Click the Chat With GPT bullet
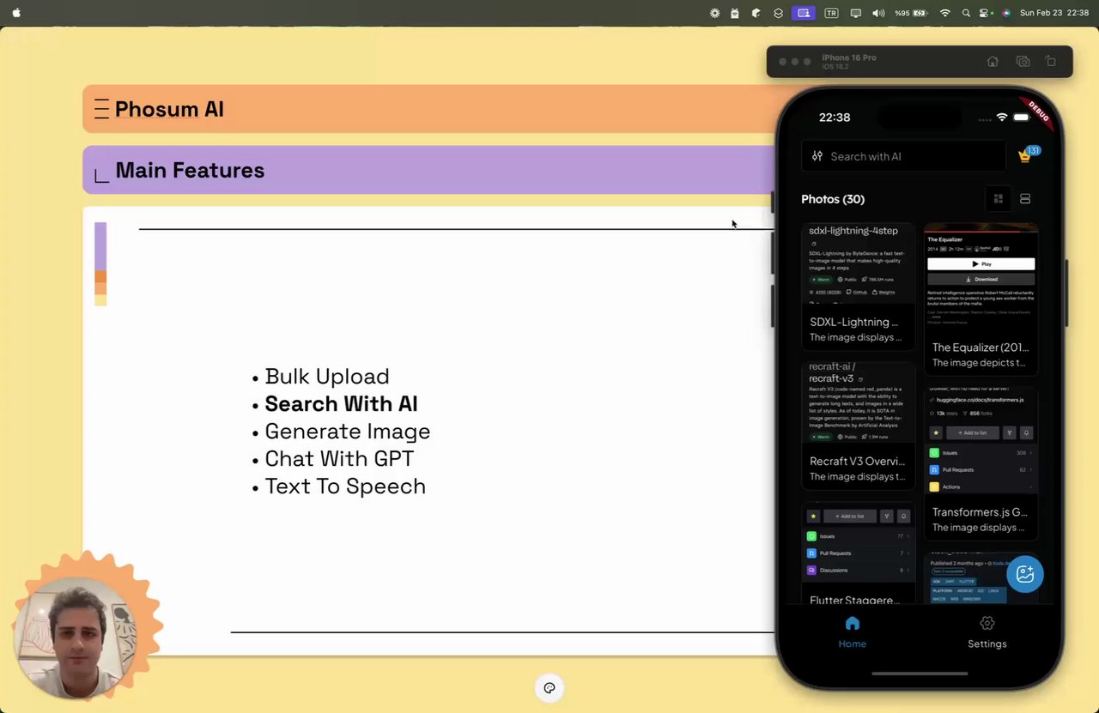 pyautogui.click(x=339, y=459)
